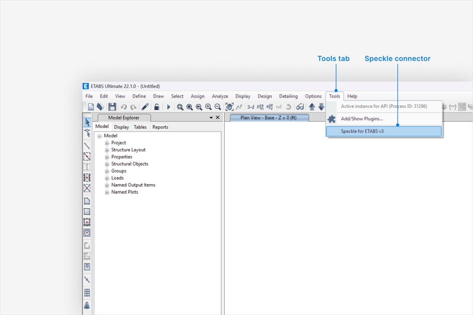Open the File menu

[x=89, y=96]
